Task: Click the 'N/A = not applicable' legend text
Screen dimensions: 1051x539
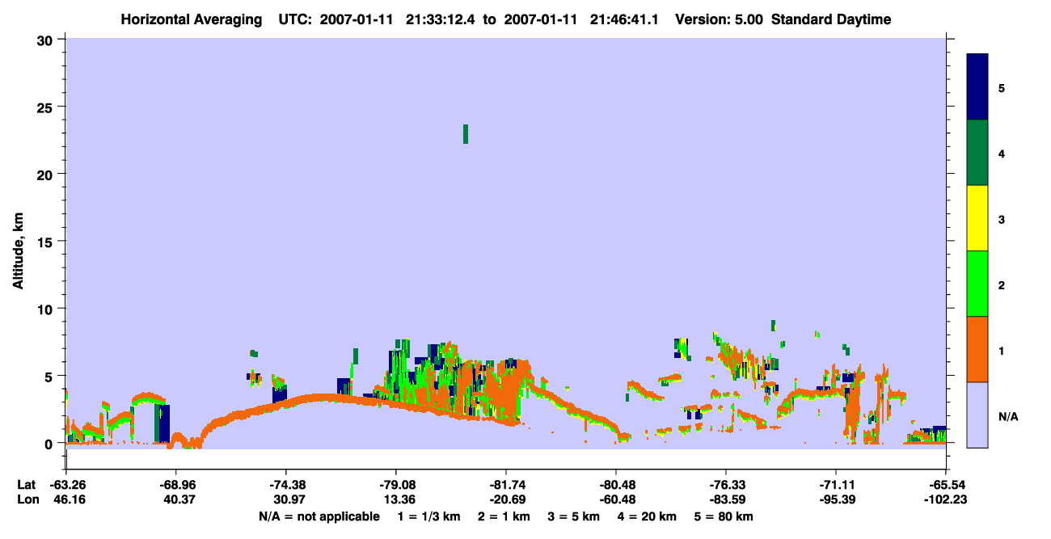Action: coord(319,516)
